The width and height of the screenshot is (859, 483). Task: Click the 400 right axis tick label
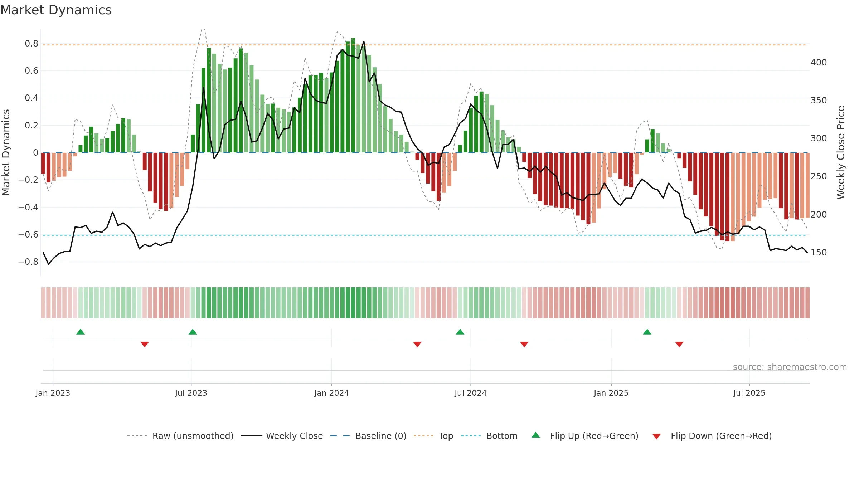click(x=819, y=63)
